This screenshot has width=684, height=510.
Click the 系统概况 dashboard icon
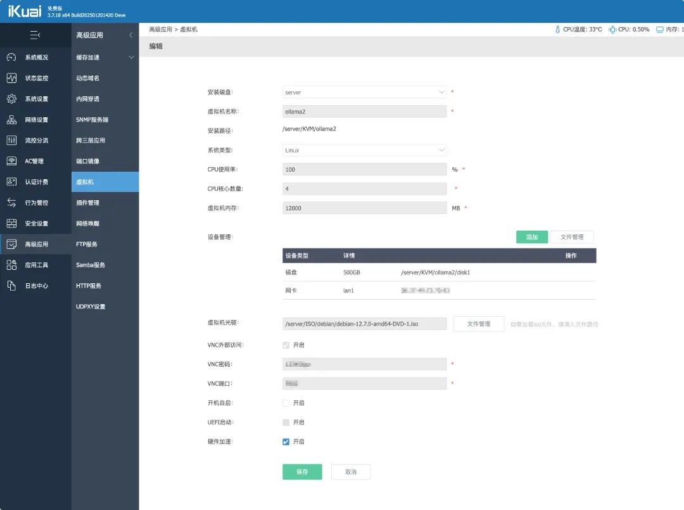[x=11, y=58]
